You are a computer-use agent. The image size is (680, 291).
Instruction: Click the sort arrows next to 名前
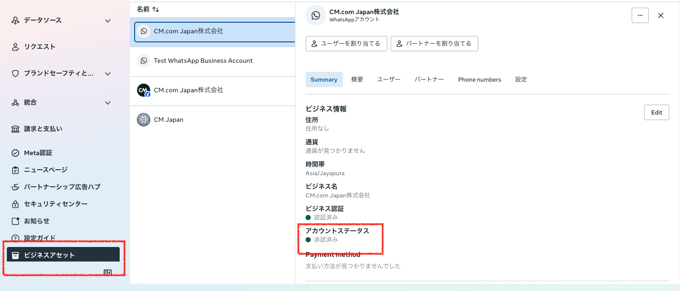pos(156,9)
